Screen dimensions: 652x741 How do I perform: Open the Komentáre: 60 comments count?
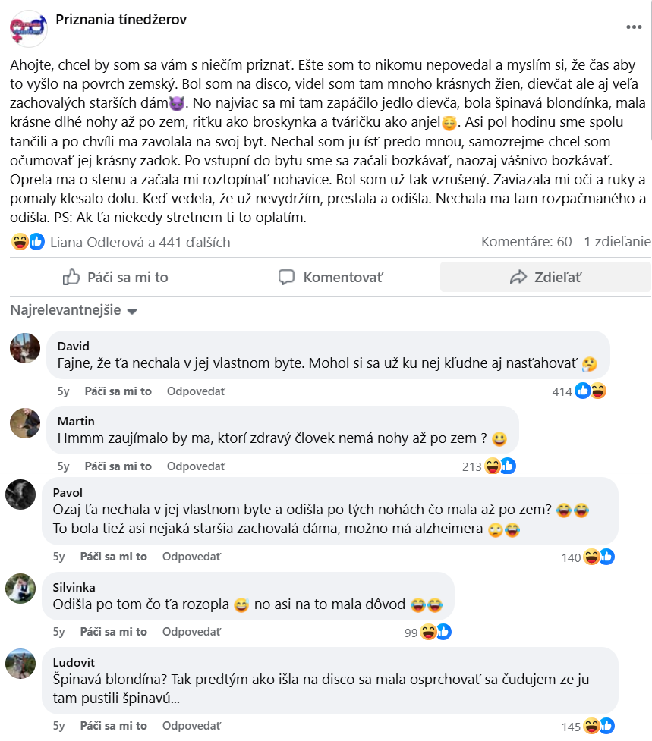click(x=526, y=243)
